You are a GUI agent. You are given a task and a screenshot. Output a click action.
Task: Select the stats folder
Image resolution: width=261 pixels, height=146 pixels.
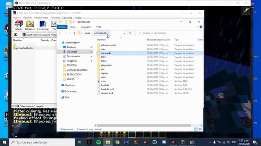(x=103, y=77)
